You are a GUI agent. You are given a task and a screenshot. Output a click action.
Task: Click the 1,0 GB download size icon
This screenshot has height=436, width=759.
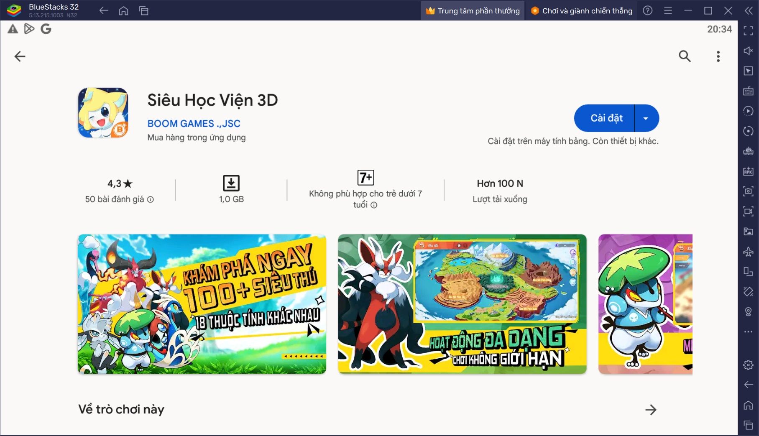231,183
